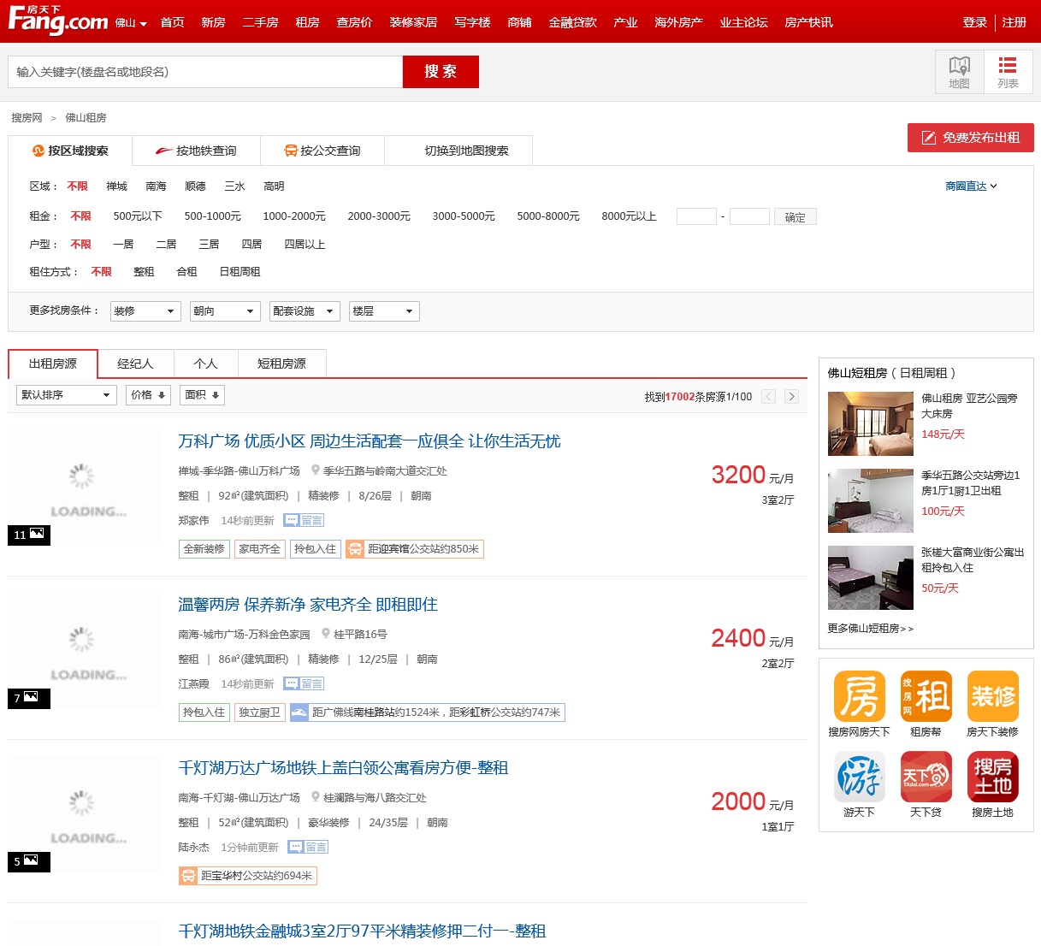Screen dimensions: 1041x946
Task: Open 张槎大富商业街公寓 short-rent thumbnail
Action: [x=871, y=577]
